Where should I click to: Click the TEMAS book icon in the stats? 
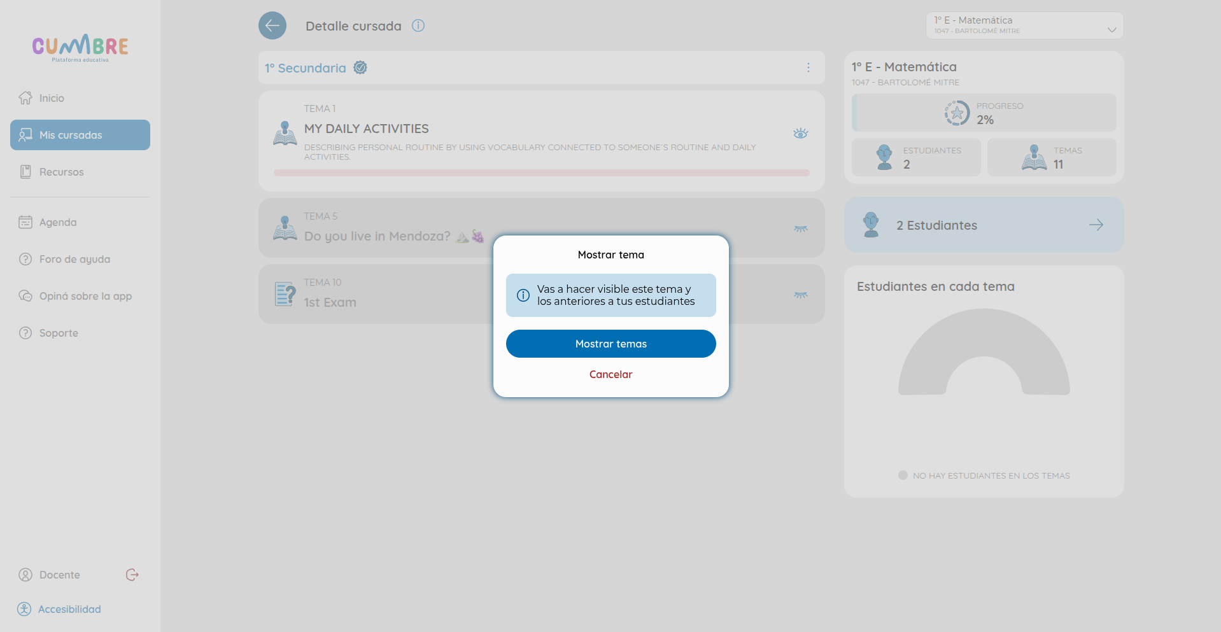pyautogui.click(x=1034, y=157)
